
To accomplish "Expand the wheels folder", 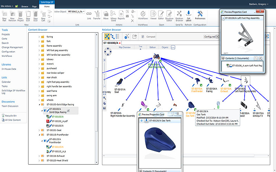I will point(39,100).
